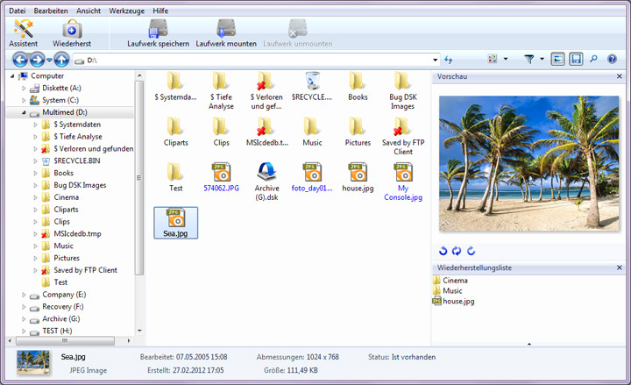
Task: Select the $RECYCLE.BIN icon in file pane
Action: tap(312, 86)
